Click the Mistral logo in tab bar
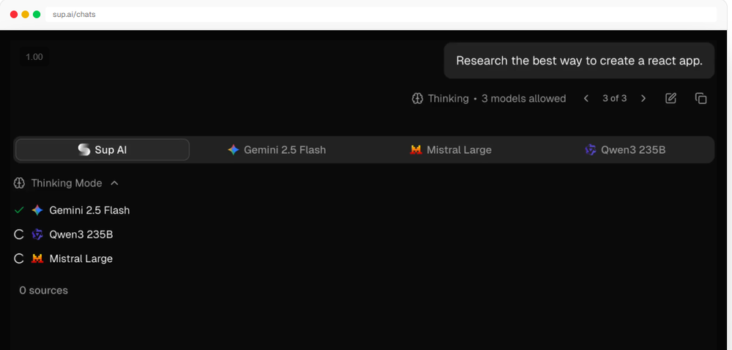 [x=416, y=150]
